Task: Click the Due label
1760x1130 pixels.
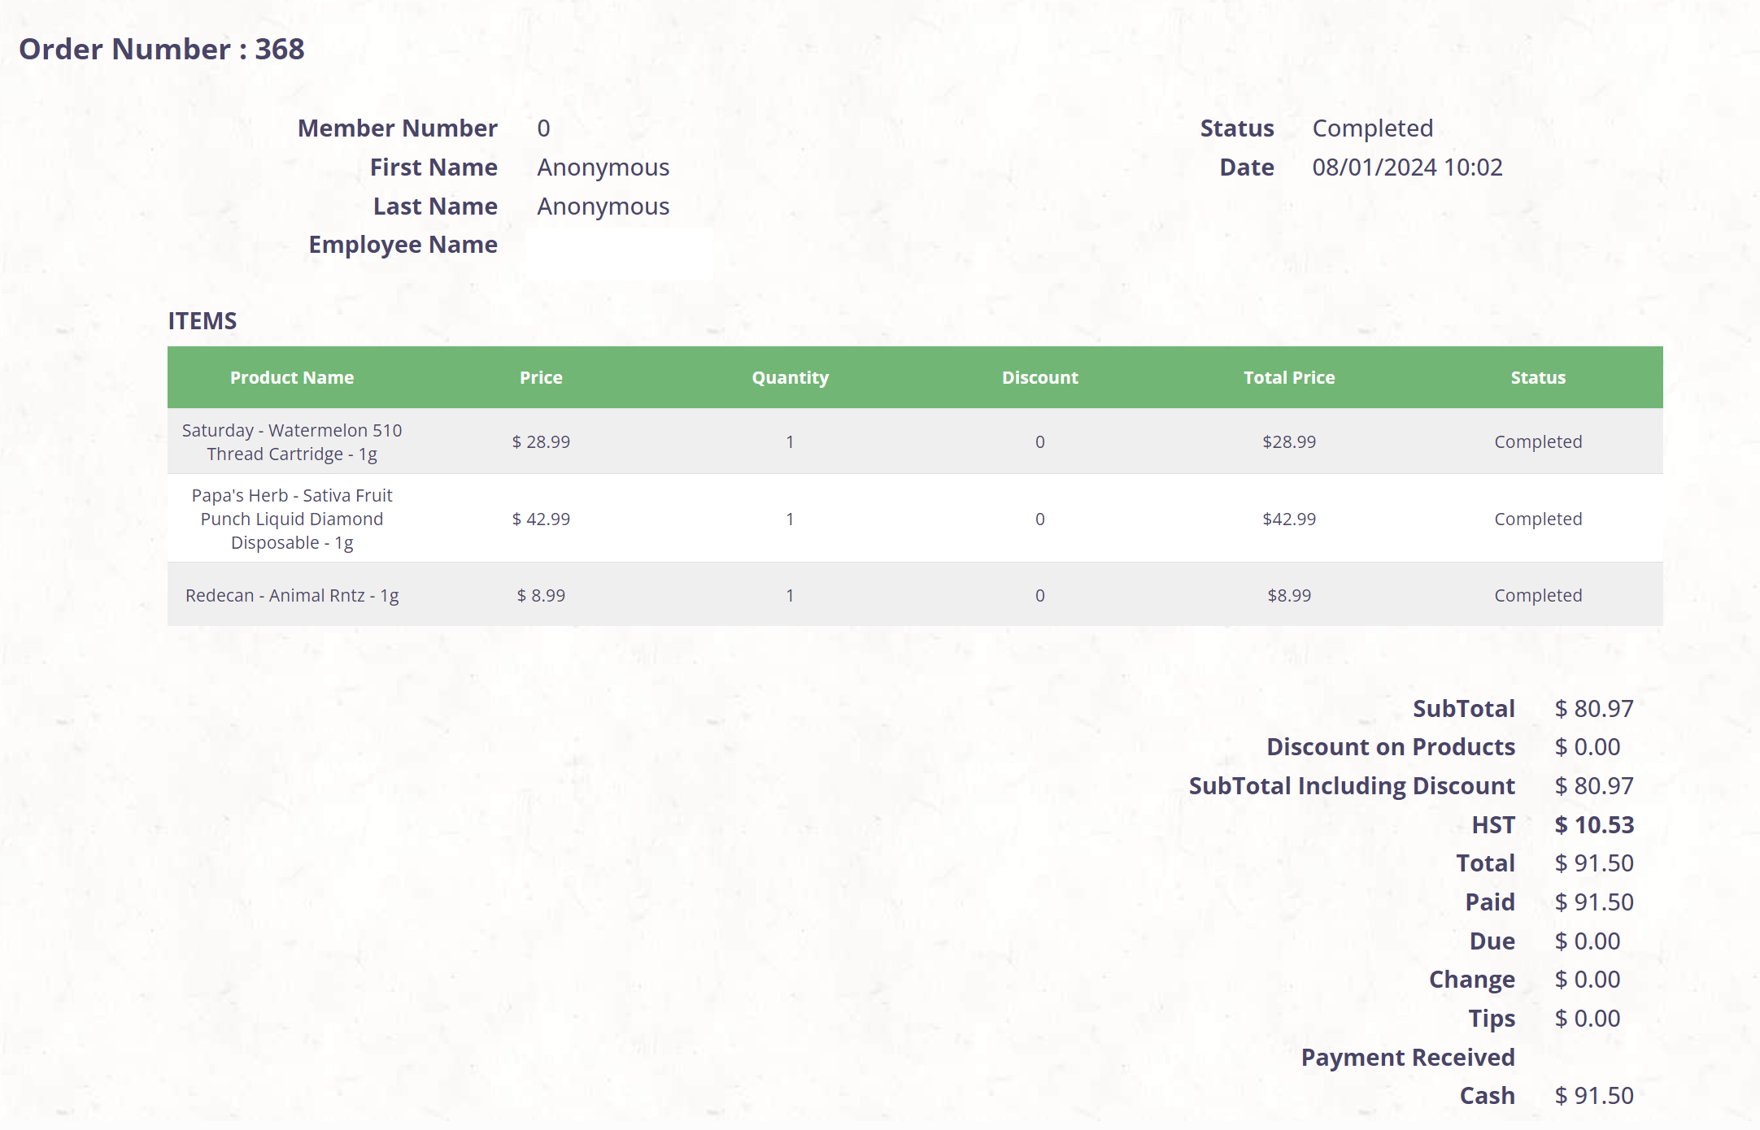Action: click(1492, 941)
